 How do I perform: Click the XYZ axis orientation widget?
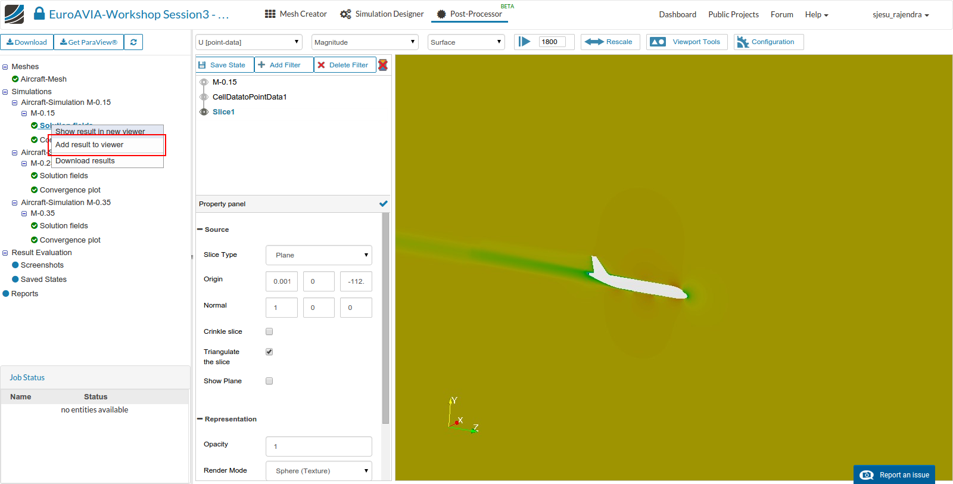[x=463, y=415]
